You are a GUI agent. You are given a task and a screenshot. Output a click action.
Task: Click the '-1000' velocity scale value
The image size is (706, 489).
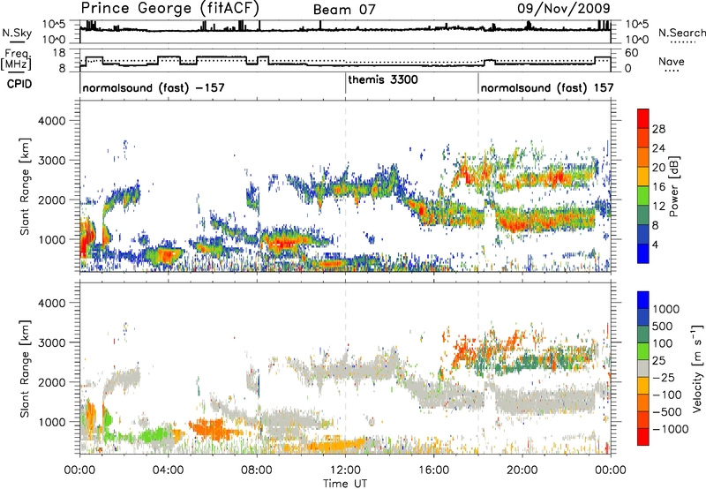click(671, 429)
